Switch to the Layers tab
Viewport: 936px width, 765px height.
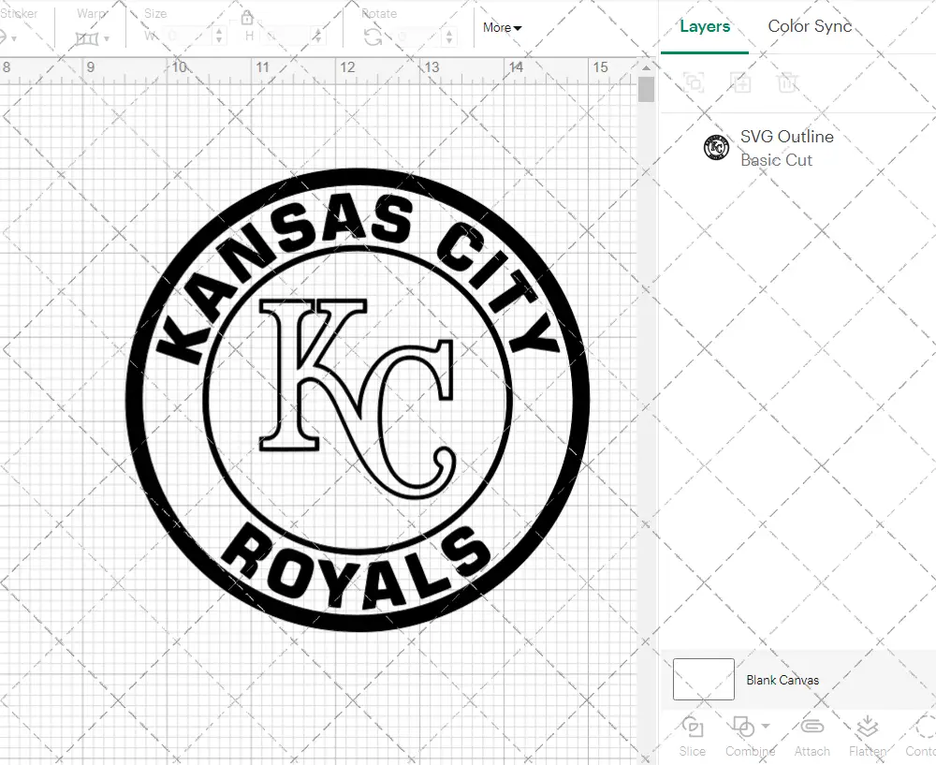(x=705, y=26)
